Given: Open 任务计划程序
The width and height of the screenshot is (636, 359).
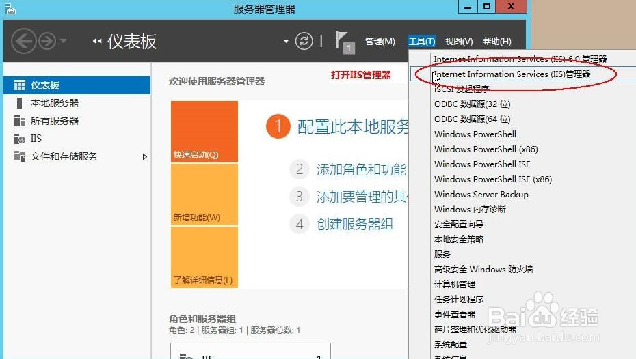Looking at the screenshot, I should (459, 299).
